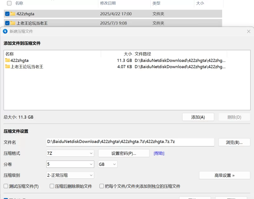This screenshot has height=199, width=254.
Task: Click 422zhgta folder icon in explorer list
Action: coord(13,14)
